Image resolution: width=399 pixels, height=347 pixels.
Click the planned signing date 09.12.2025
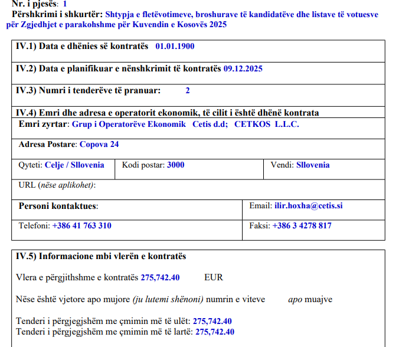point(243,68)
